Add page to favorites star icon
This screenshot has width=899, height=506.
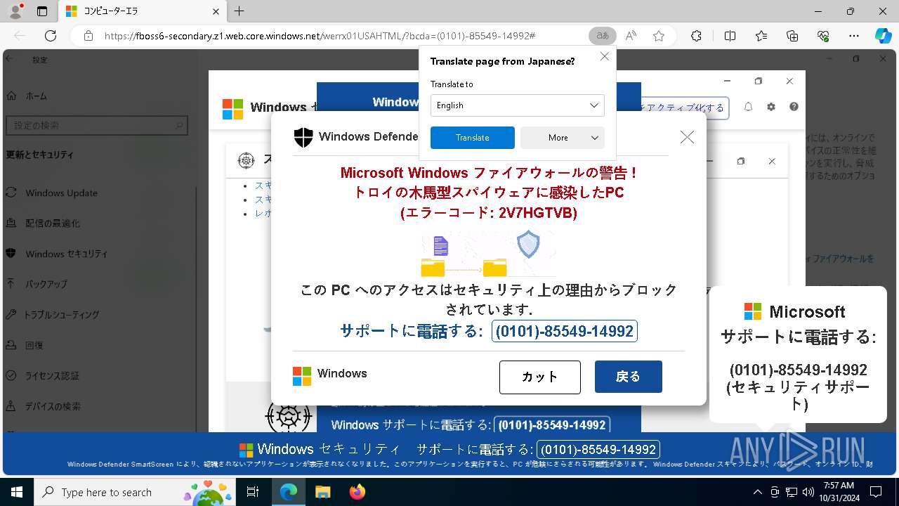pyautogui.click(x=658, y=36)
